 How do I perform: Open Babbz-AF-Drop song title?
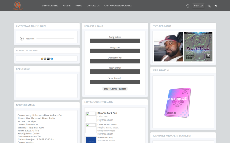[x=105, y=138]
